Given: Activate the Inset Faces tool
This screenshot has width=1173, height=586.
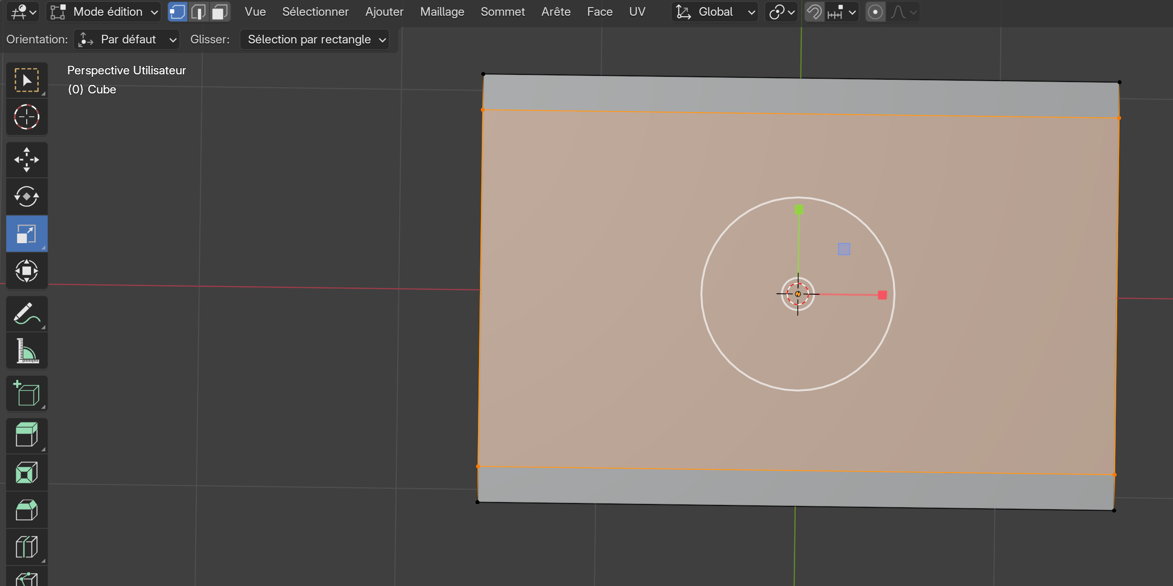Looking at the screenshot, I should [x=27, y=473].
